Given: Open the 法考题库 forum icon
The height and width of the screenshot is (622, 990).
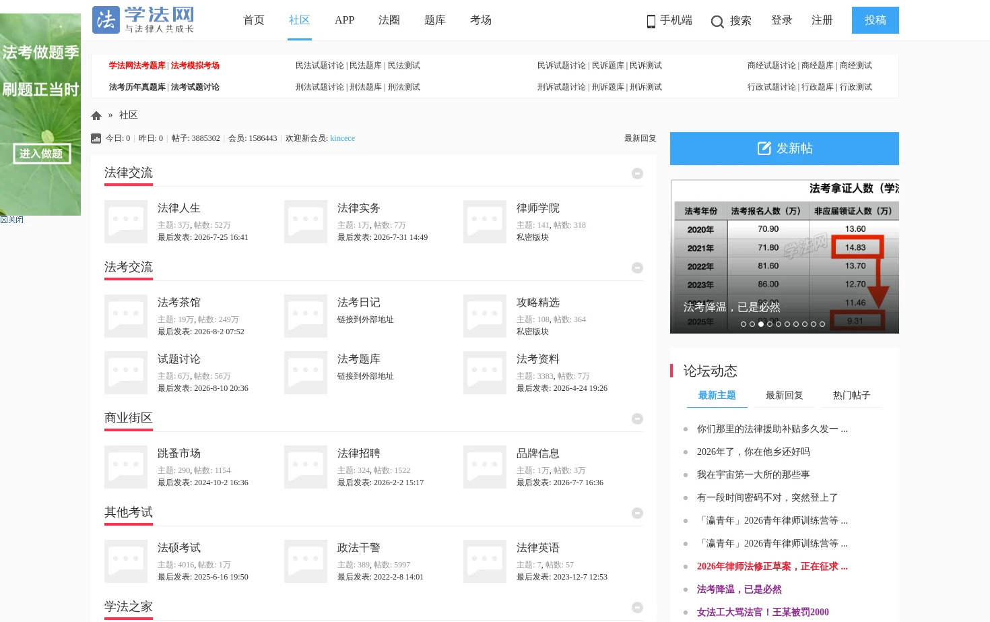Looking at the screenshot, I should 306,373.
